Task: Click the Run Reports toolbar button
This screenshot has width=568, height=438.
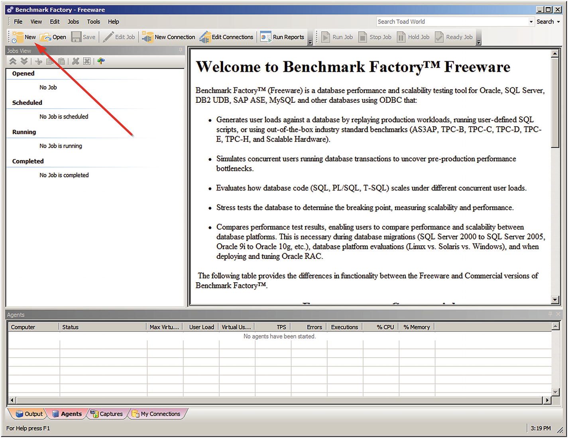Action: coord(282,37)
